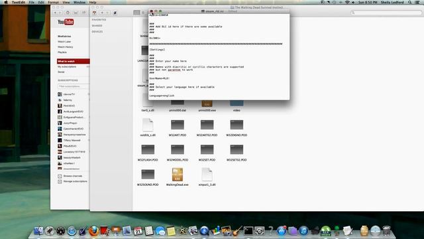Click the UserName line in TextEdit
Viewport: 424px width, 239px height.
pos(160,78)
